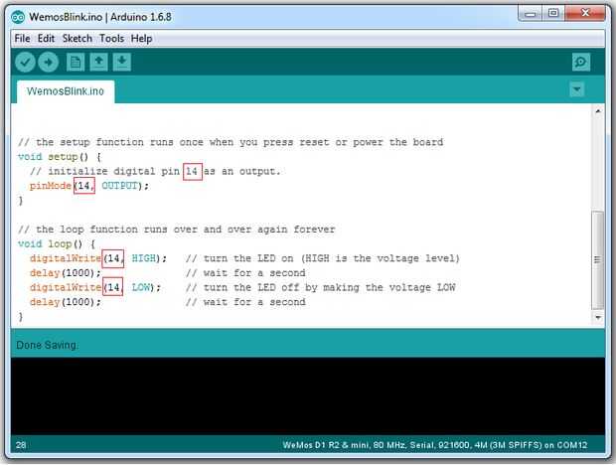The height and width of the screenshot is (465, 616).
Task: Place cursor on digitalWrite(14, HIGH) line
Action: point(98,258)
